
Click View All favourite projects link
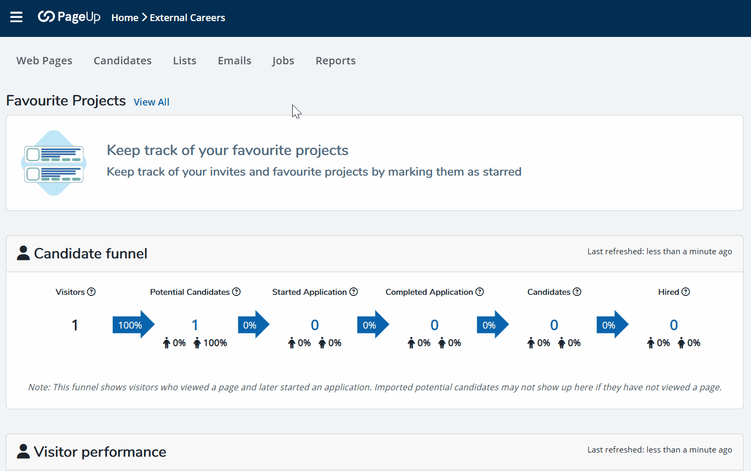coord(151,102)
